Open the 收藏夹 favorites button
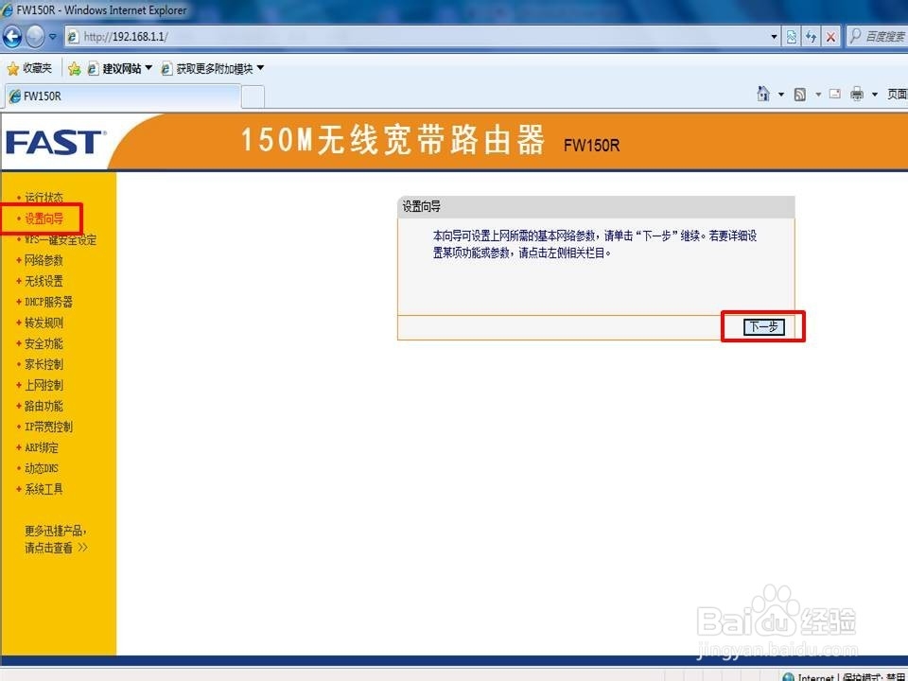The image size is (908, 681). pyautogui.click(x=29, y=68)
